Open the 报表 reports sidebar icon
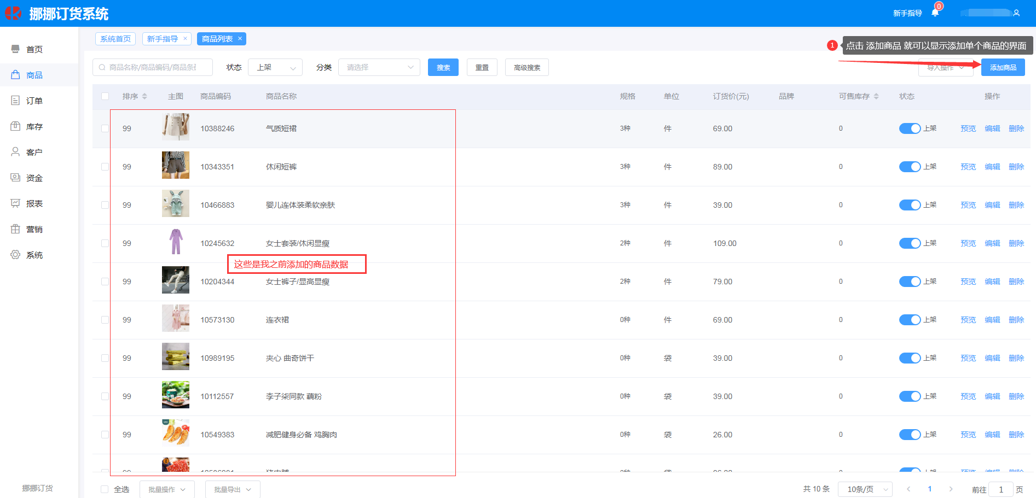 point(15,203)
